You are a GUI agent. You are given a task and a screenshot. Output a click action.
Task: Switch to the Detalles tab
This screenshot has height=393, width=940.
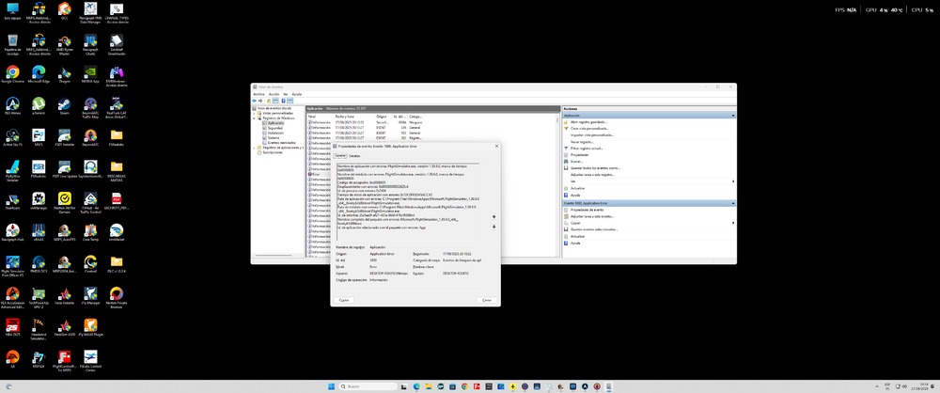point(354,155)
